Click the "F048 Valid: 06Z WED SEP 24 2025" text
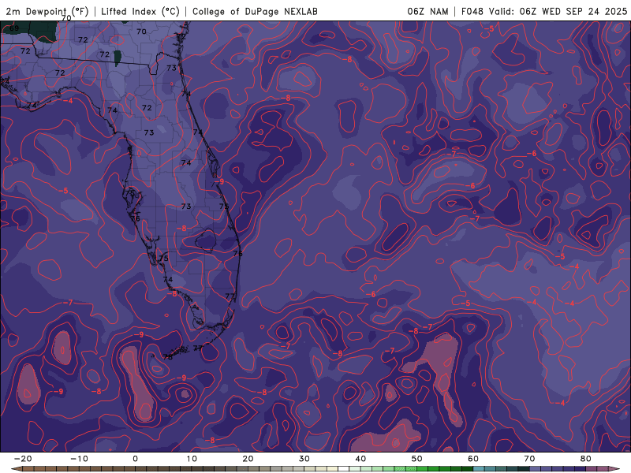The image size is (631, 473). pos(544,11)
